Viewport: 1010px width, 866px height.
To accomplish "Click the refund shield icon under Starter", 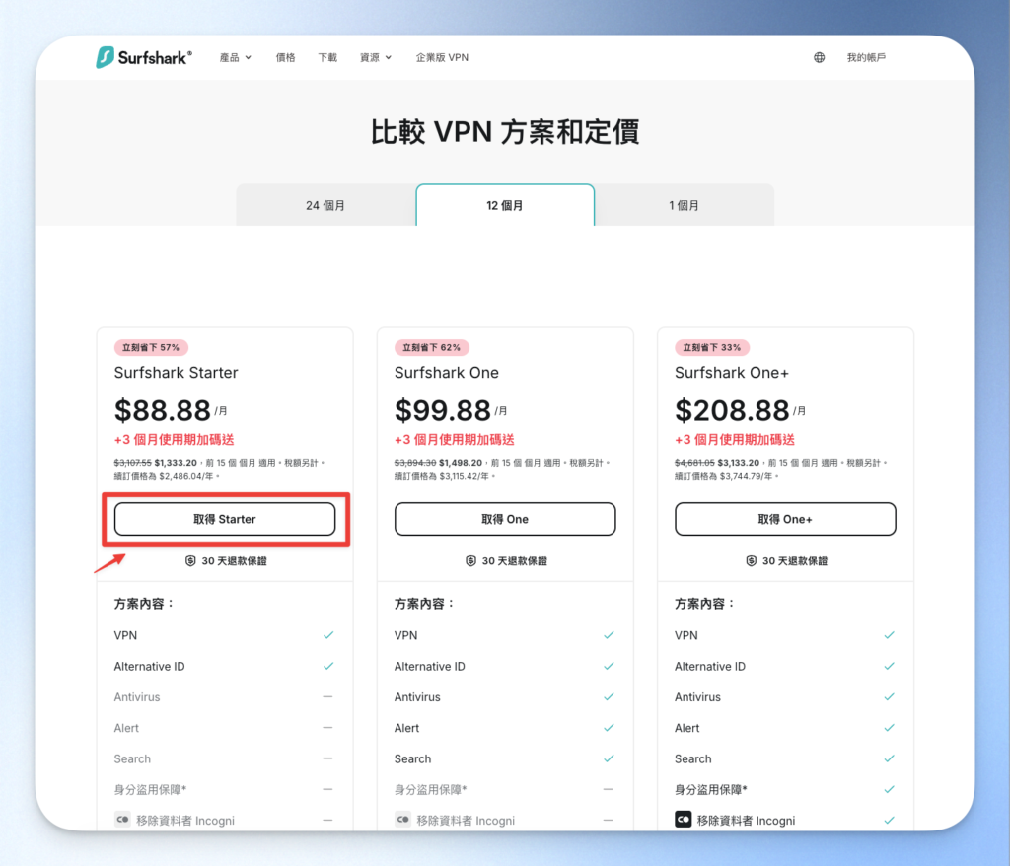I will 190,560.
